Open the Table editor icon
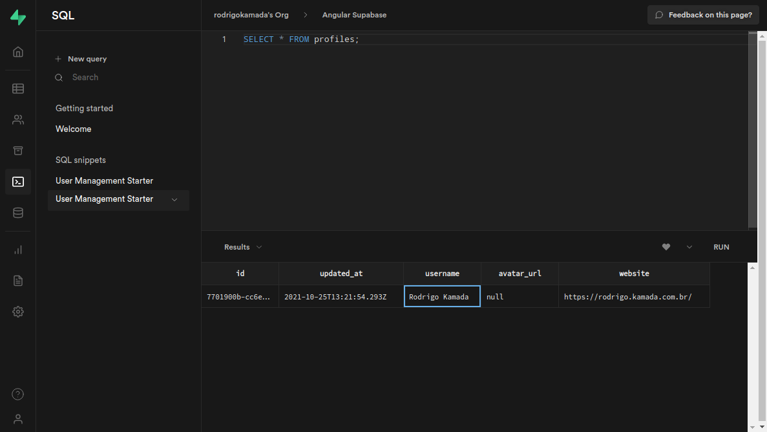This screenshot has height=432, width=767. pos(18,89)
